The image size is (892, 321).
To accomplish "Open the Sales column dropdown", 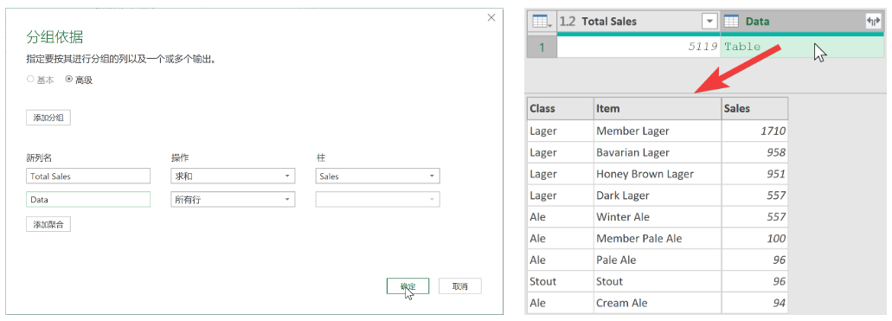I will [x=378, y=177].
